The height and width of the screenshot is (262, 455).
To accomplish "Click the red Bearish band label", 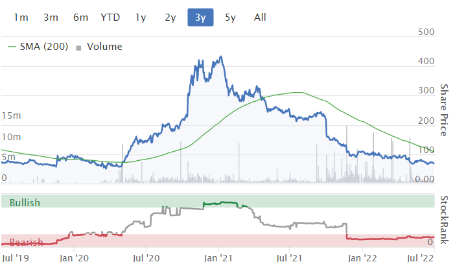I will 26,242.
